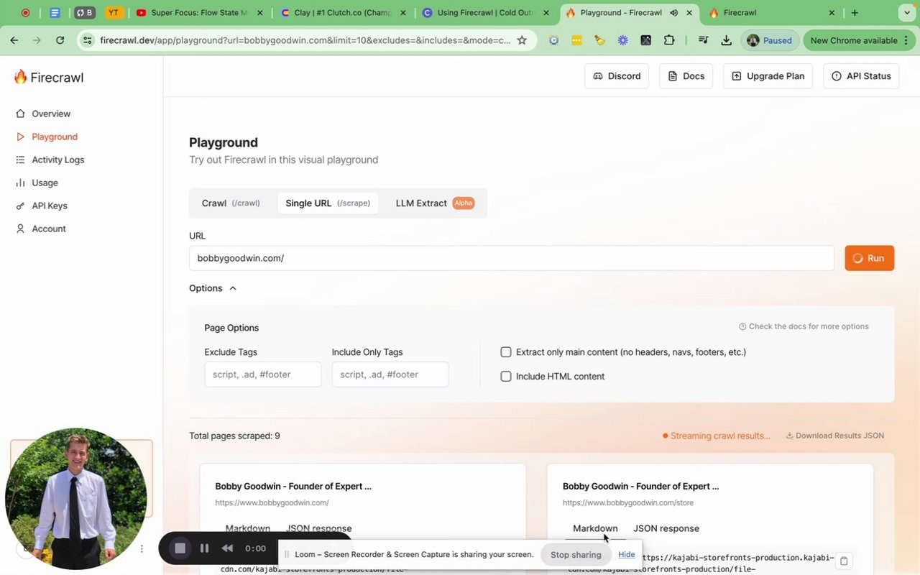
Task: Mute the Playground tab audio icon
Action: (674, 13)
